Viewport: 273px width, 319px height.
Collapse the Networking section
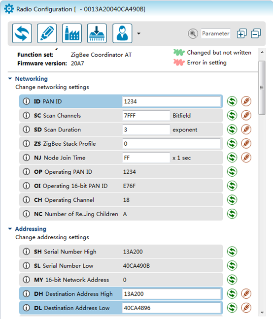[10, 79]
